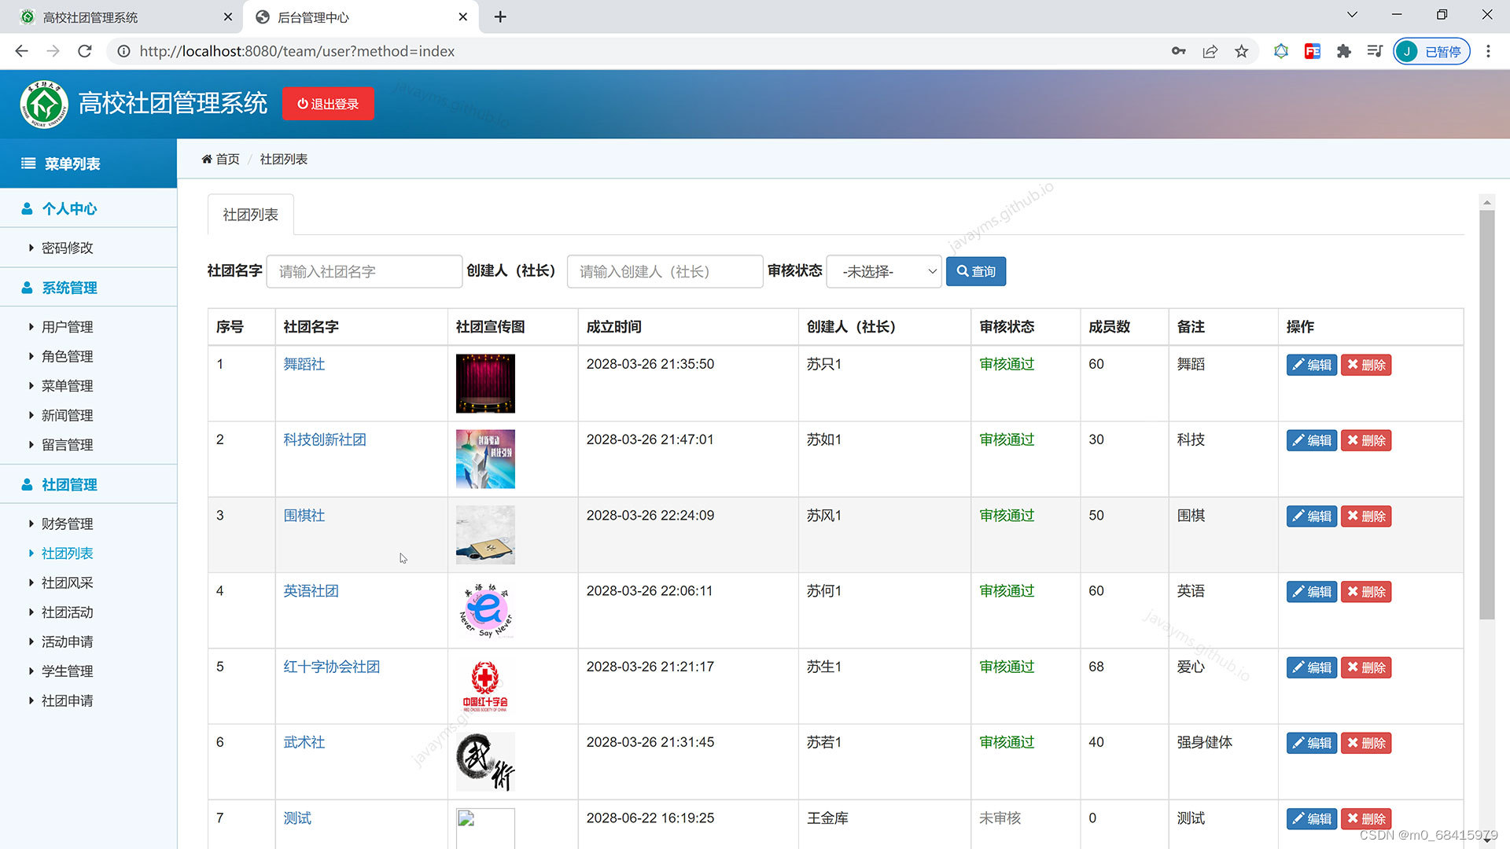The height and width of the screenshot is (849, 1510).
Task: Click the 社团名字 input field
Action: [364, 271]
